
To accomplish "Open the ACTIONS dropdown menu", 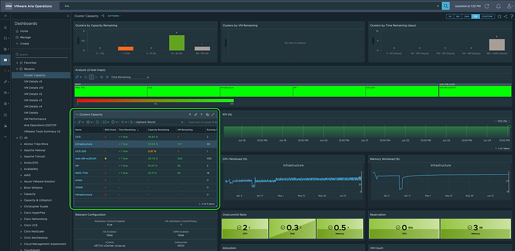I will [x=114, y=16].
